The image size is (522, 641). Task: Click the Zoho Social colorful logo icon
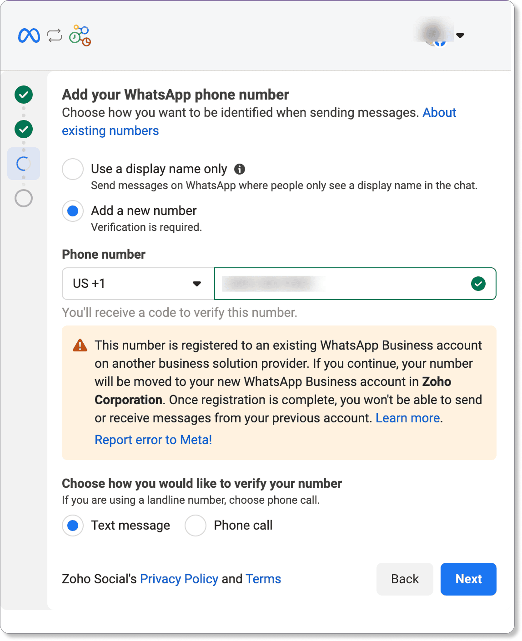pyautogui.click(x=80, y=35)
